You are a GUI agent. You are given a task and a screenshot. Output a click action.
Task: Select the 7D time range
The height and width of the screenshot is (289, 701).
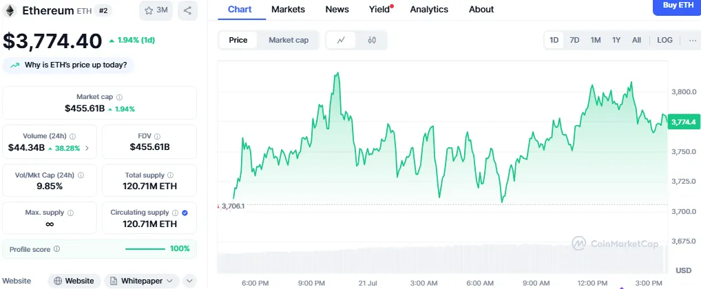tap(574, 40)
